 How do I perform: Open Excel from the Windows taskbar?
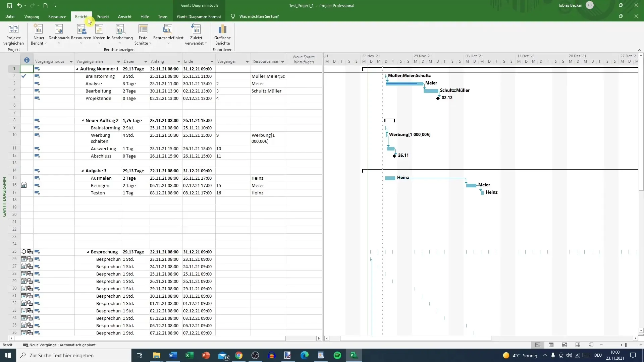coord(189,355)
